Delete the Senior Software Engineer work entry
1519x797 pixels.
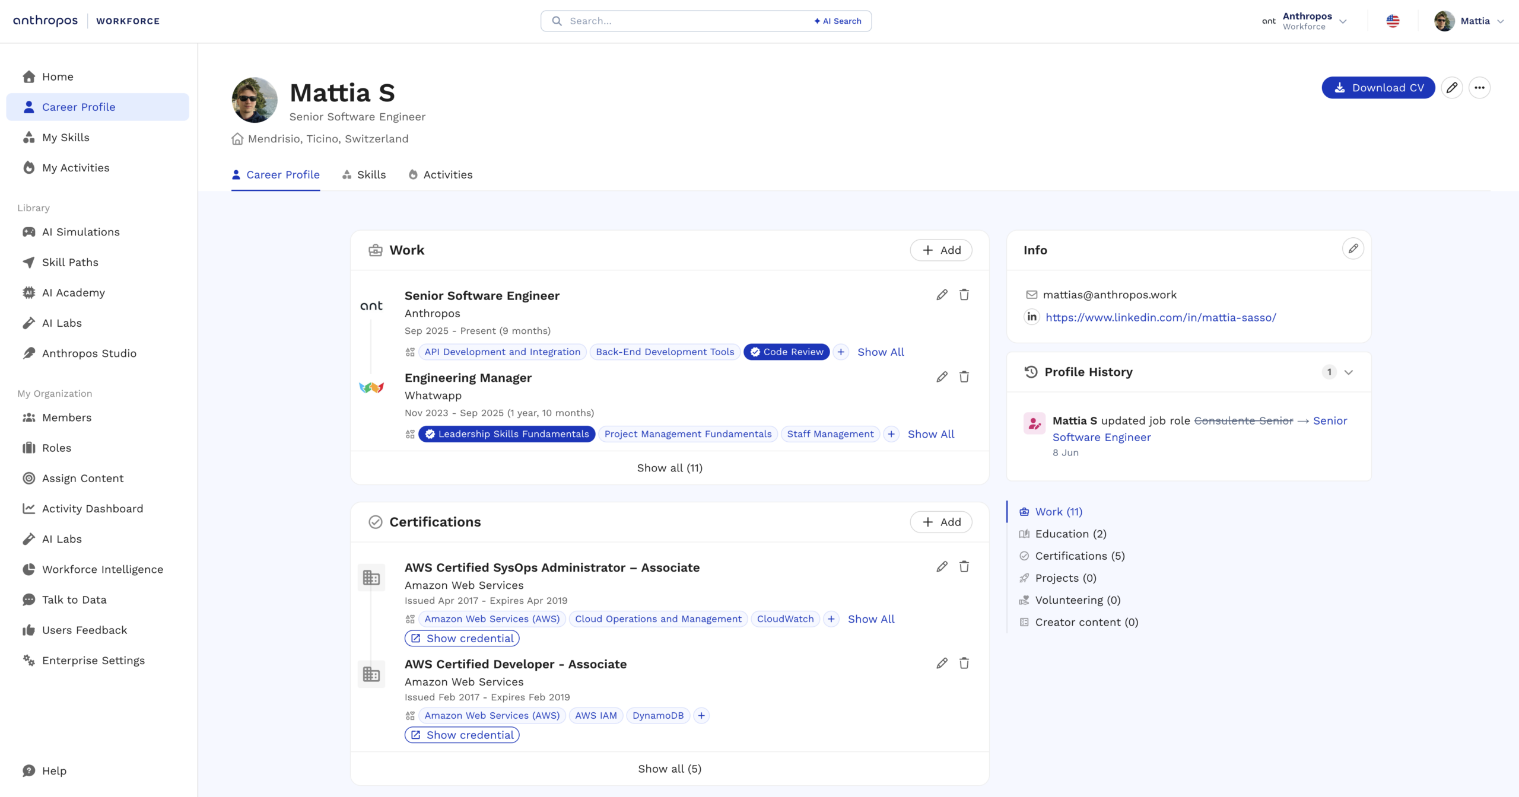pyautogui.click(x=964, y=295)
